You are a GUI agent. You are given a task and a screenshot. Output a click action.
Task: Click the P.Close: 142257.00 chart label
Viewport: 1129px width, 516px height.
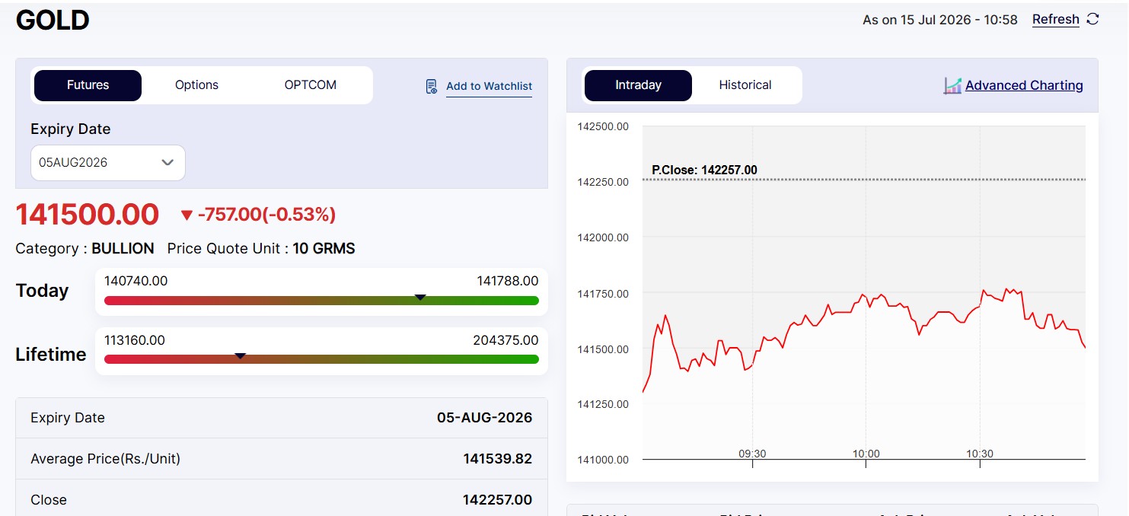[x=704, y=170]
